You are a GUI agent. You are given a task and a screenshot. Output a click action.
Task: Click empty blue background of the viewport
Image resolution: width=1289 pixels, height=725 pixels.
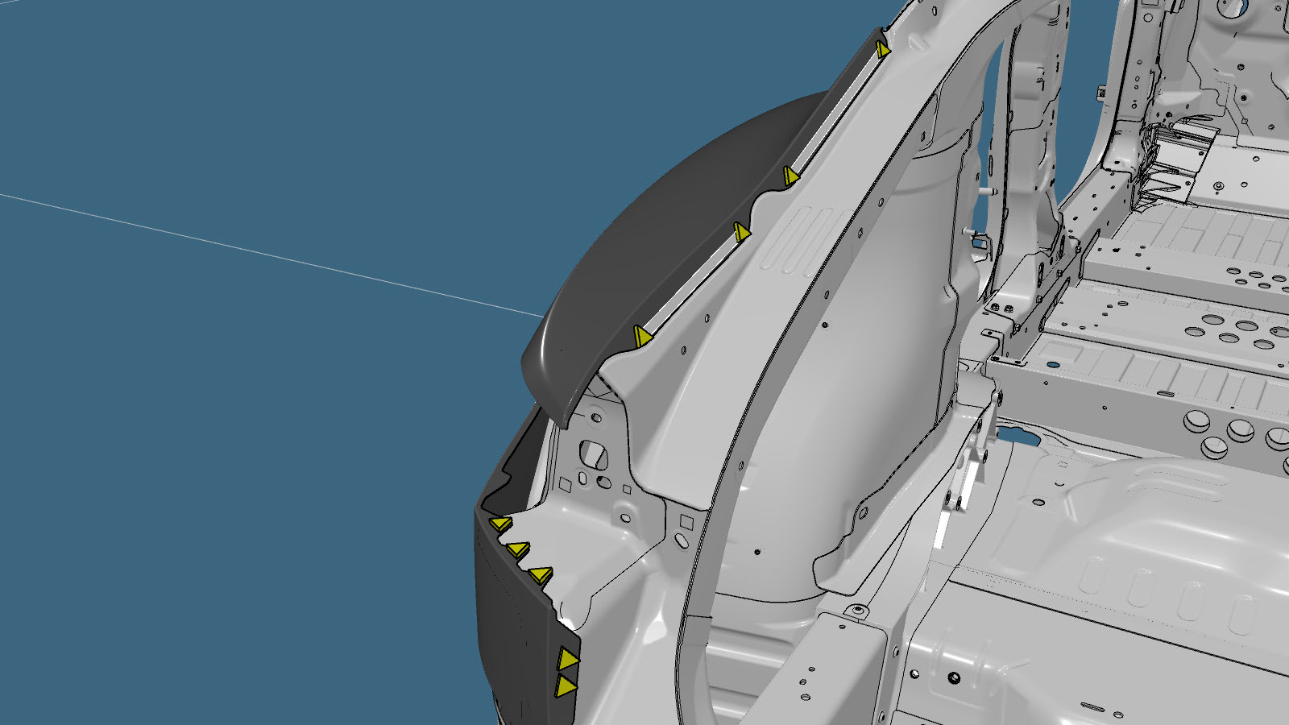242,443
